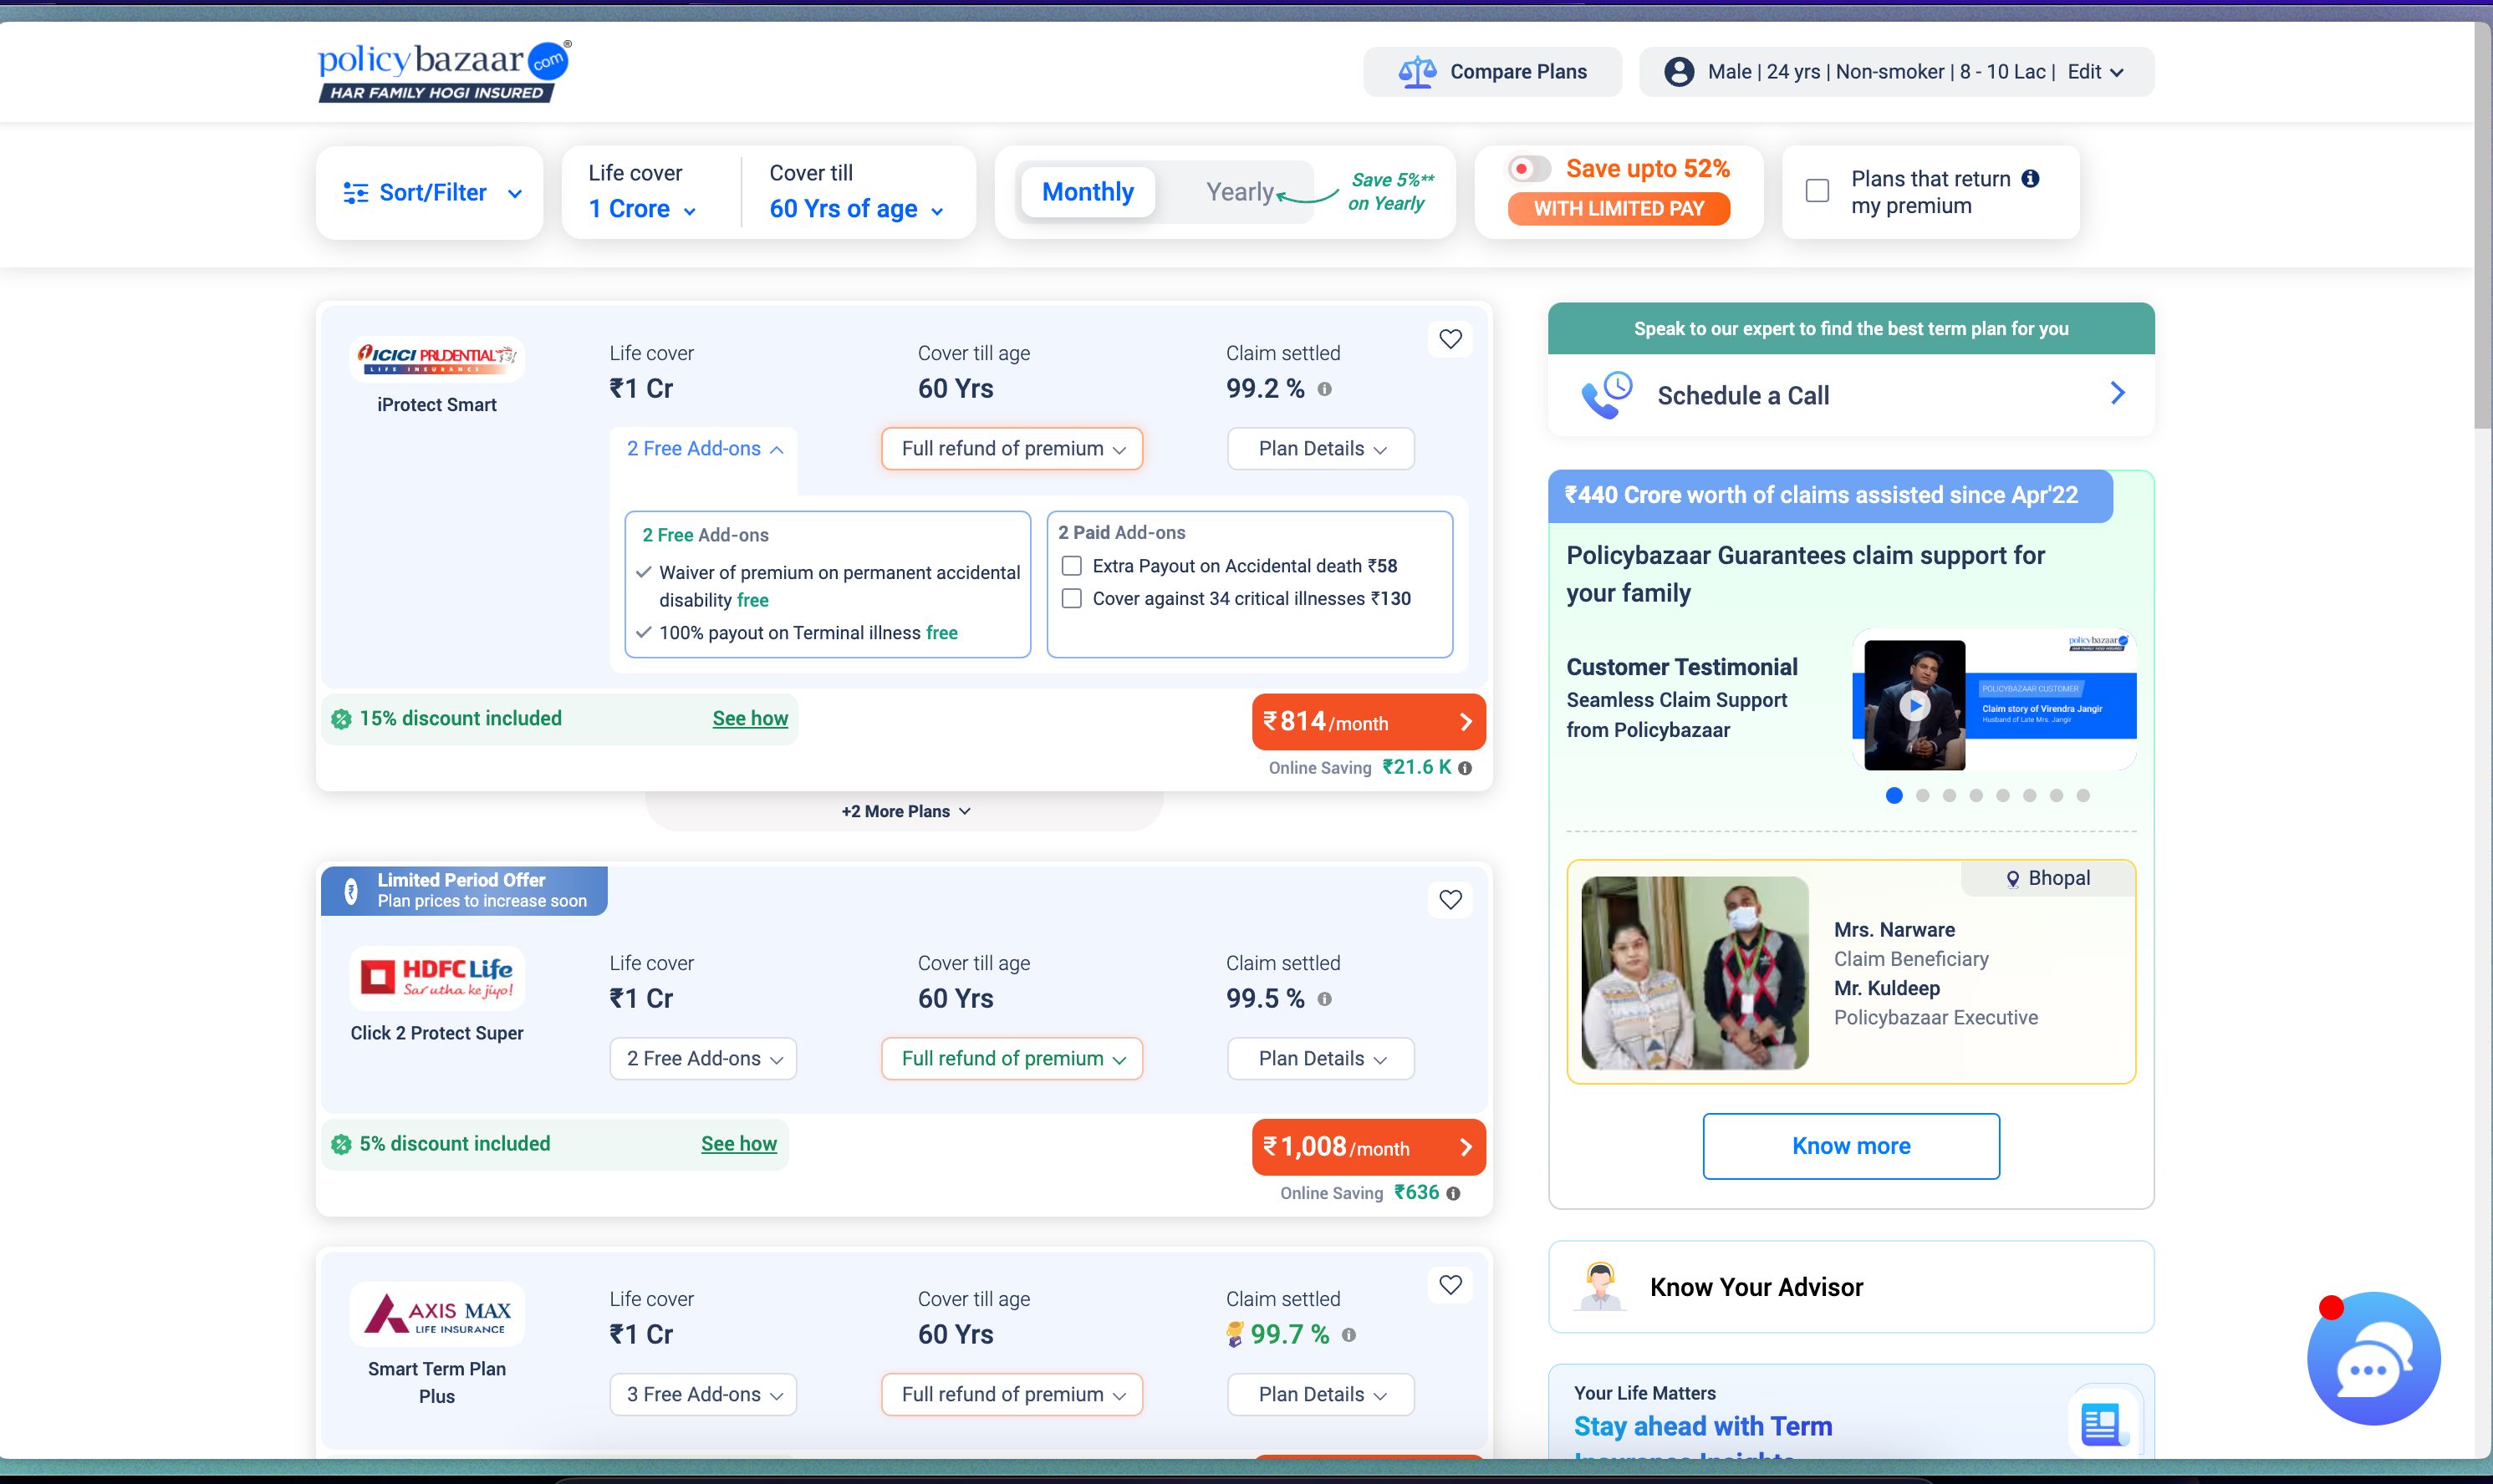The image size is (2493, 1484).
Task: Select the last carousel dot
Action: click(2083, 796)
